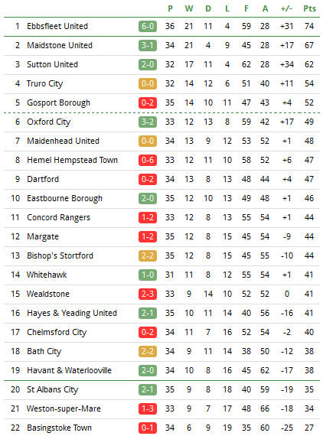Screen dimensions: 323x436
Task: Click Wealdstone's 2-3 loss badge
Action: point(148,294)
